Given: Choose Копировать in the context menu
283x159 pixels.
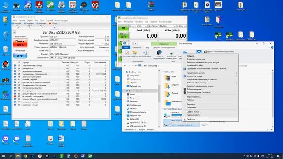Looking at the screenshot, I should [x=210, y=107].
